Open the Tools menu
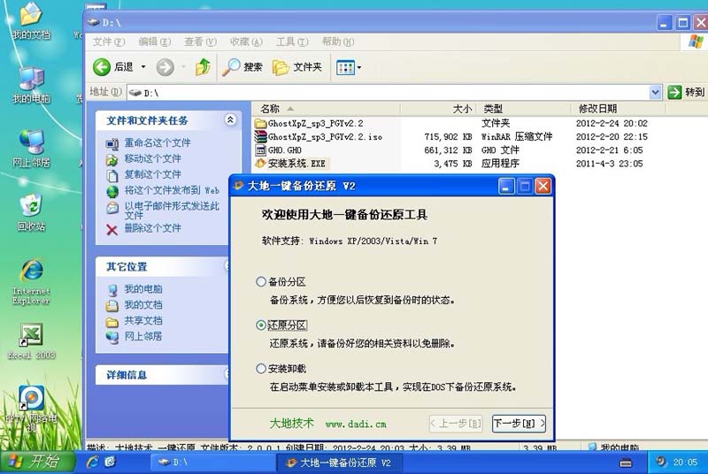This screenshot has width=708, height=474. click(292, 42)
